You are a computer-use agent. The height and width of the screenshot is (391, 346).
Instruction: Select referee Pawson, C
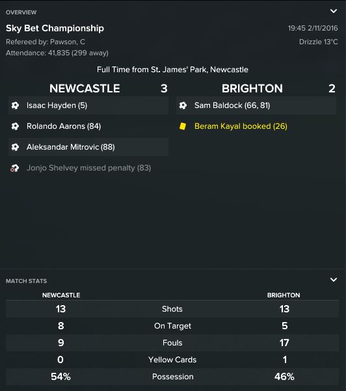click(x=68, y=42)
